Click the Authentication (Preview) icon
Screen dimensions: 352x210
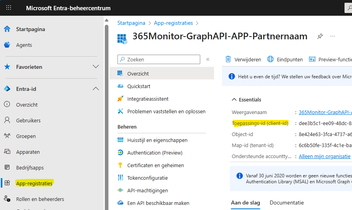coord(120,153)
